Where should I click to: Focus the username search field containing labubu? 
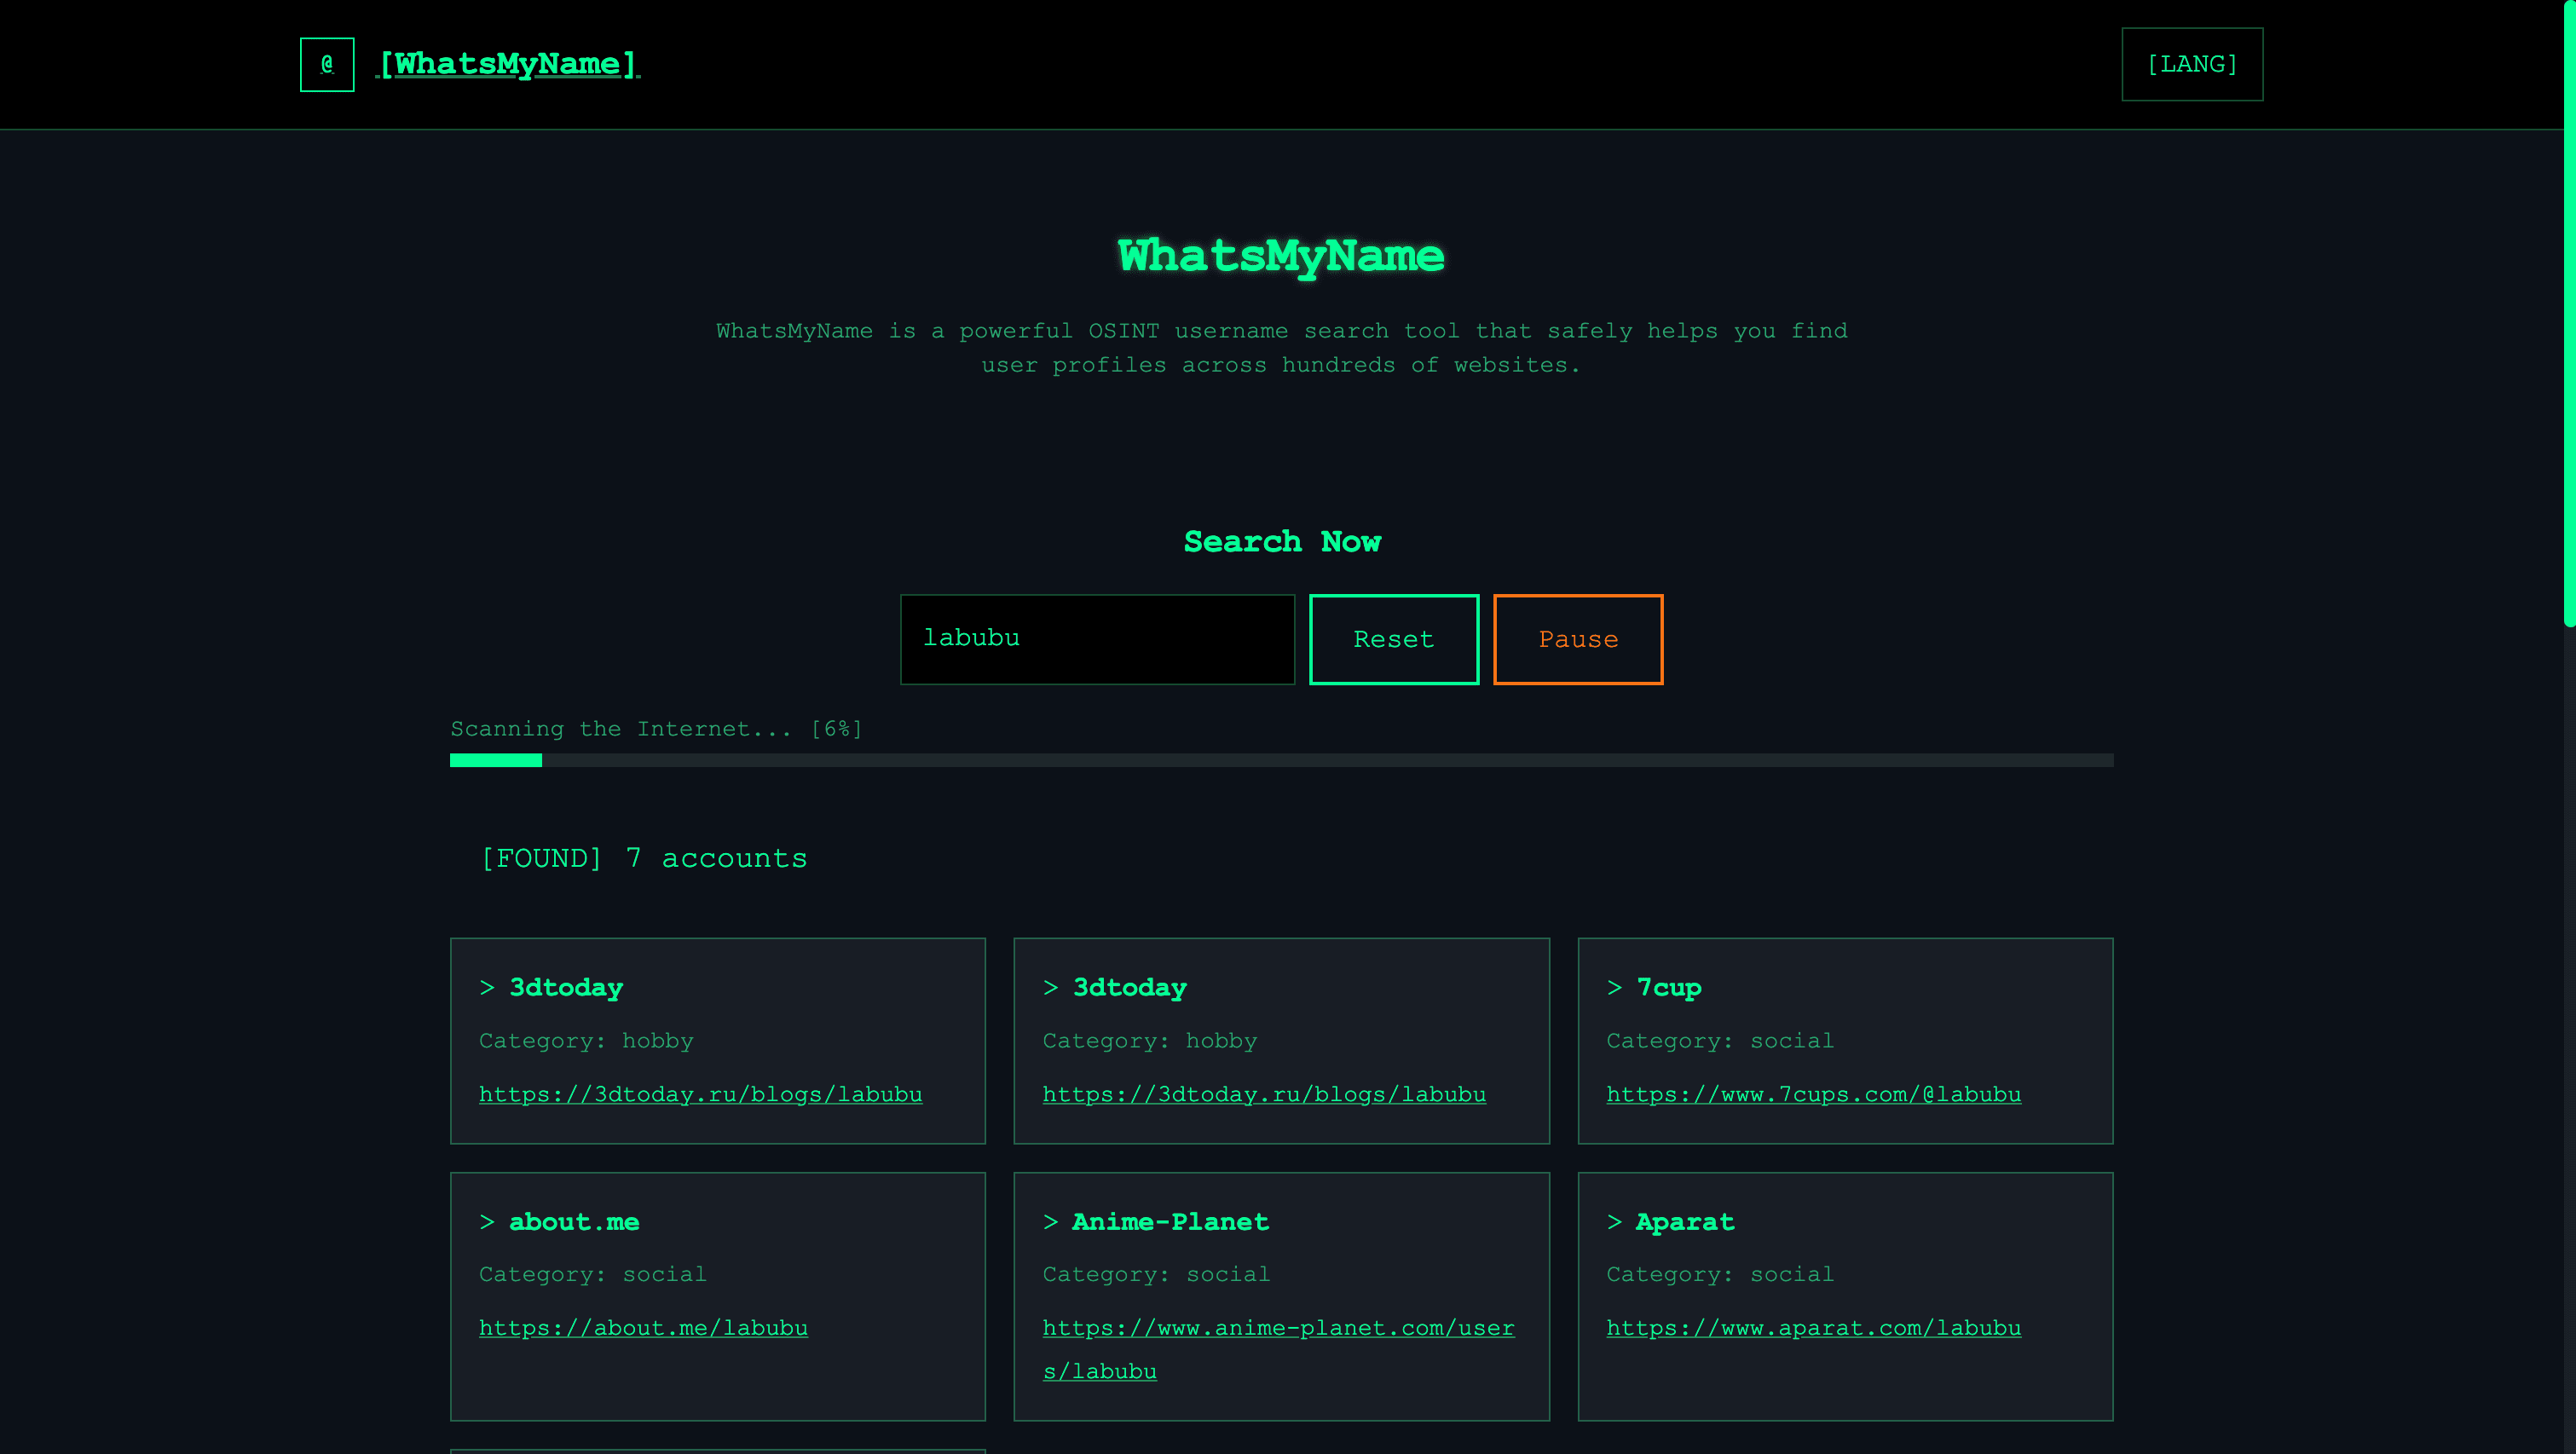1097,639
